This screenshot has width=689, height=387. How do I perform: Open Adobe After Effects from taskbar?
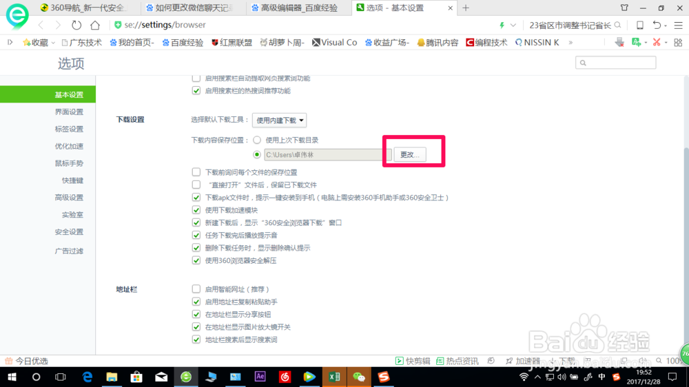point(260,377)
